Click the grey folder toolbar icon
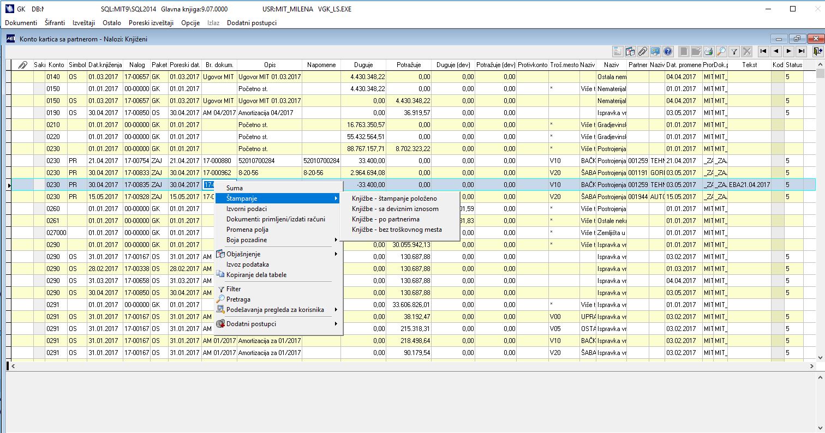 696,51
